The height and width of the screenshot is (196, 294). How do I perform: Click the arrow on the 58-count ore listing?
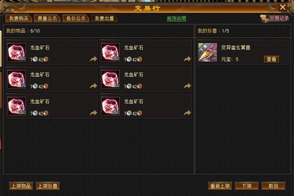tap(187, 86)
